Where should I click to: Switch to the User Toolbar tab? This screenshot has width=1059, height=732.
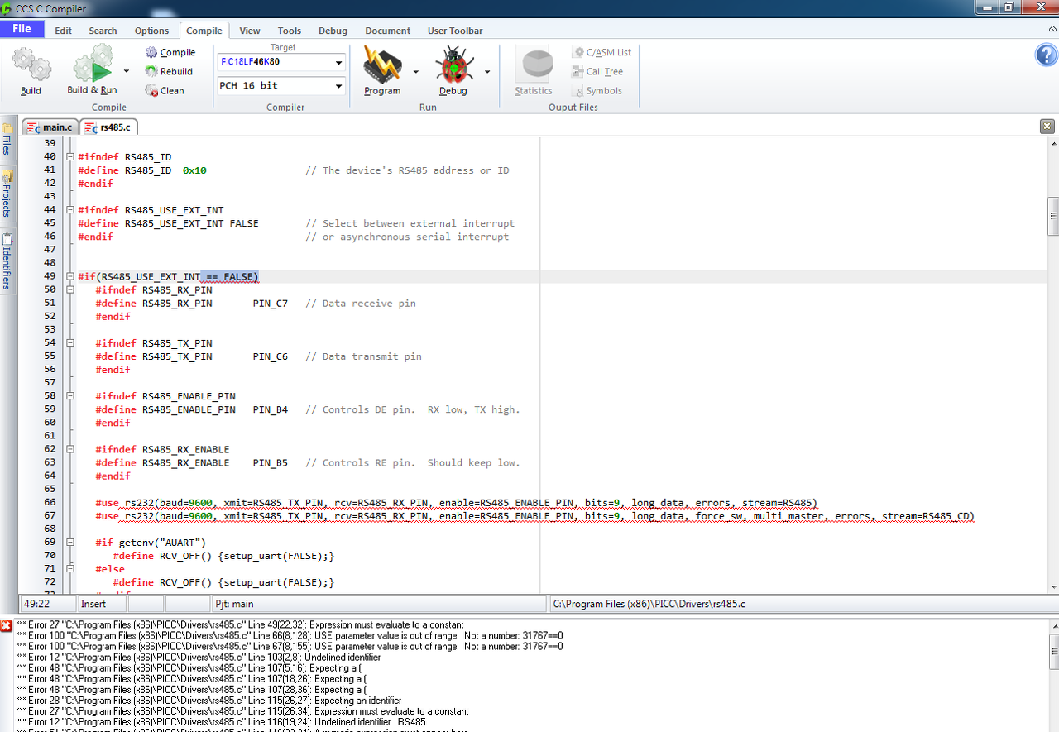tap(455, 31)
